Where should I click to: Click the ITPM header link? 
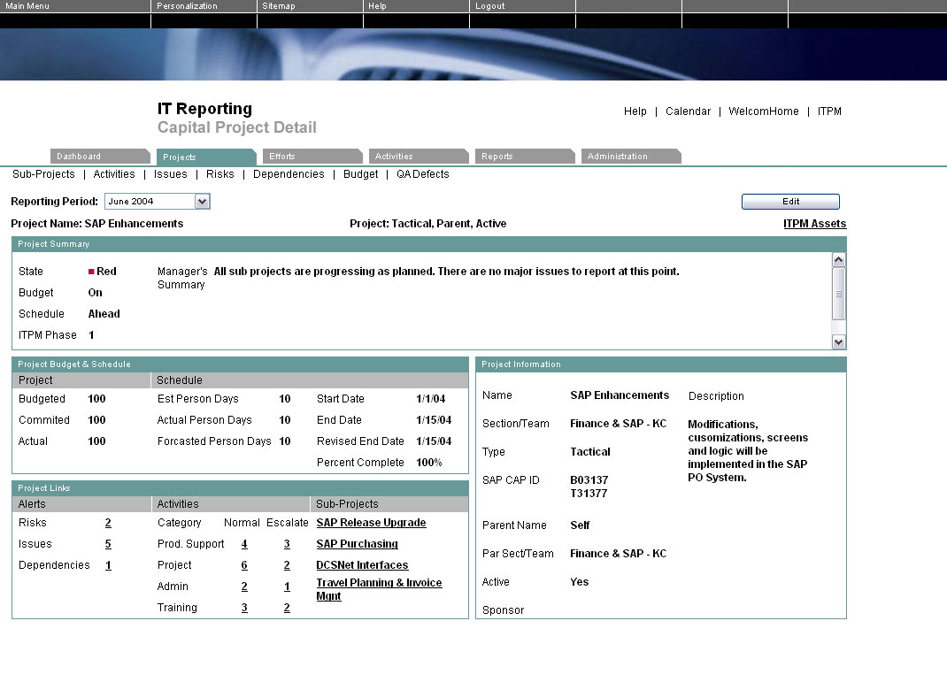[x=829, y=111]
